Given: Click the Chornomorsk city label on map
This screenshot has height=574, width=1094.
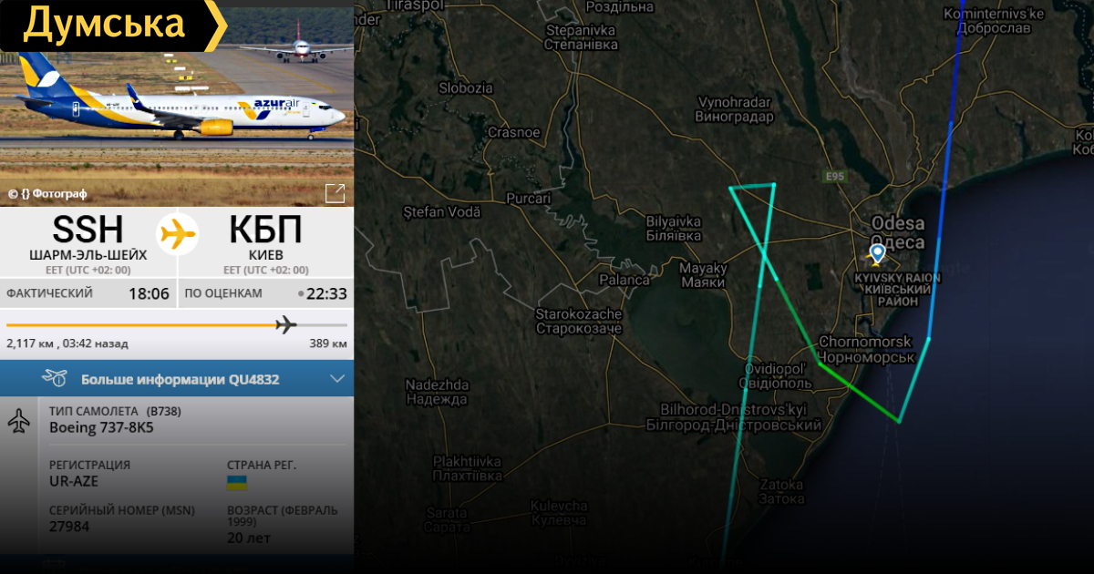Looking at the screenshot, I should (x=865, y=349).
